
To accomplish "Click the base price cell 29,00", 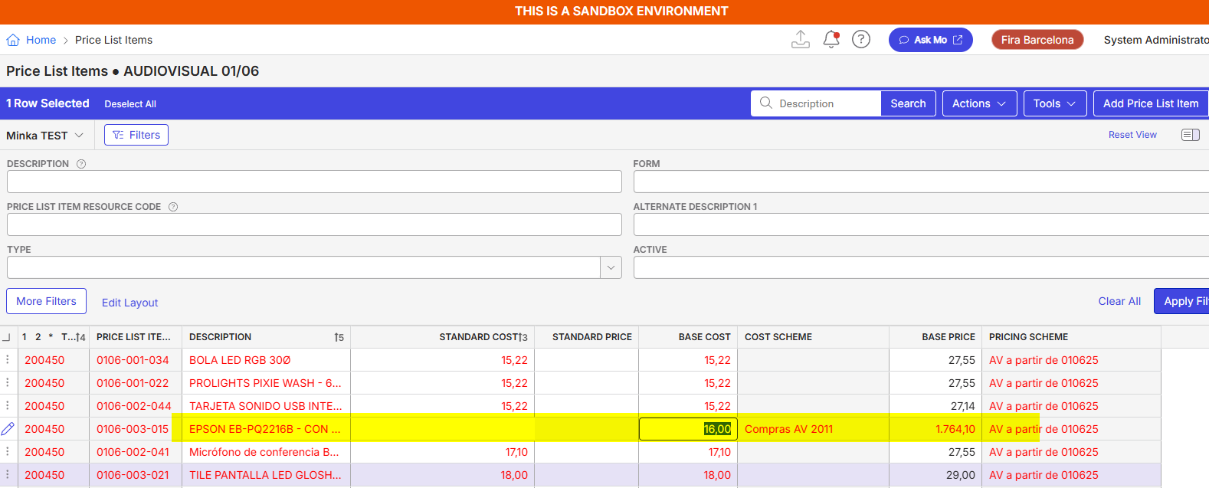I will click(935, 475).
